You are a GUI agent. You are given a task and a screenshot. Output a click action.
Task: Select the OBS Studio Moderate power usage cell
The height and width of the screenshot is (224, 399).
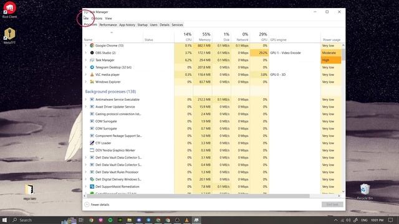[x=331, y=53]
